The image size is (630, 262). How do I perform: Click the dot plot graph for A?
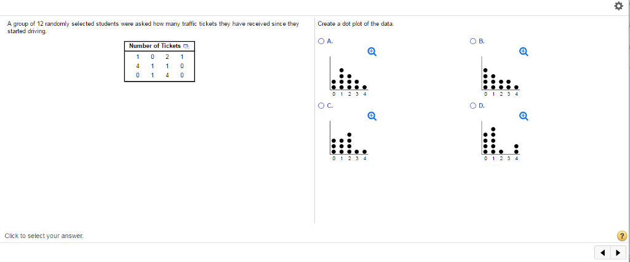348,77
